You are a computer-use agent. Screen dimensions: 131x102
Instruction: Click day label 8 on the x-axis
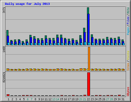coord(35,99)
